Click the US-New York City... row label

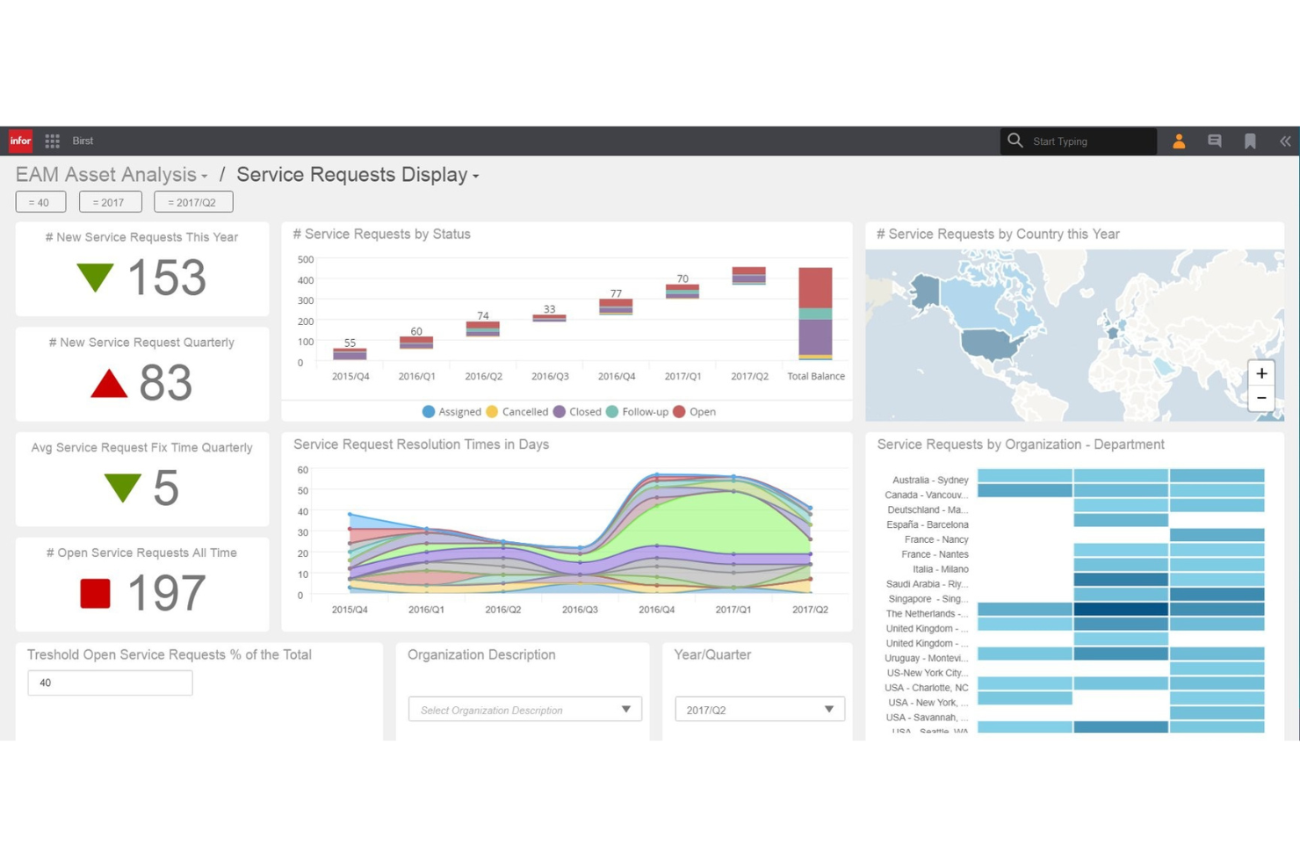point(928,674)
